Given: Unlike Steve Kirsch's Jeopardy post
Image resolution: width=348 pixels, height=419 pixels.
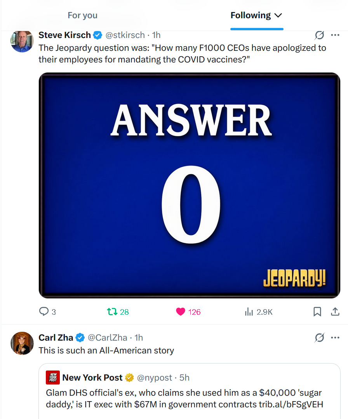Looking at the screenshot, I should 188,312.
